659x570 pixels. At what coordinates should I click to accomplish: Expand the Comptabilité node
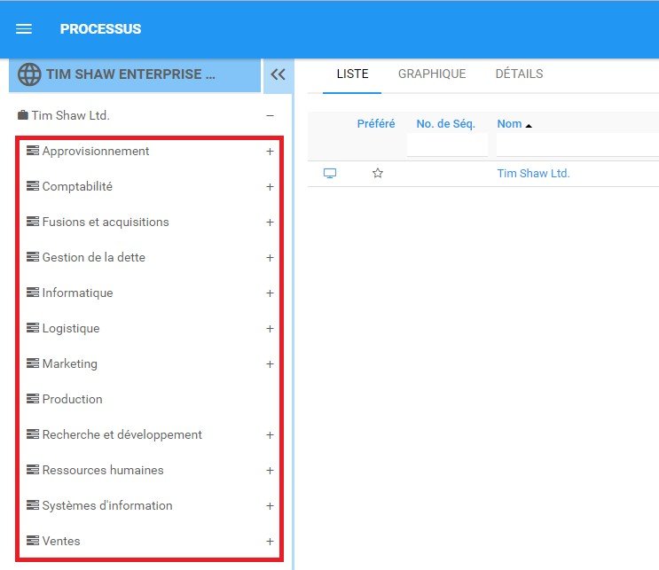270,187
